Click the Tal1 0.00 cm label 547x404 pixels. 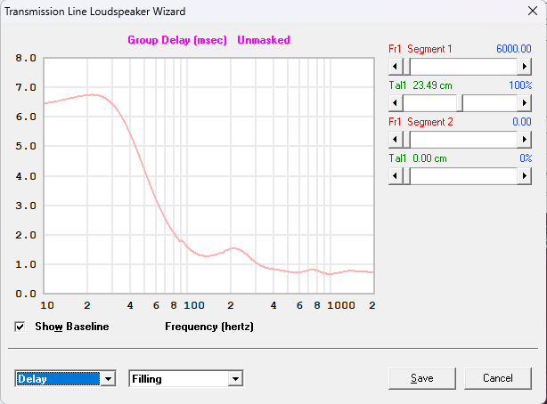pos(418,158)
